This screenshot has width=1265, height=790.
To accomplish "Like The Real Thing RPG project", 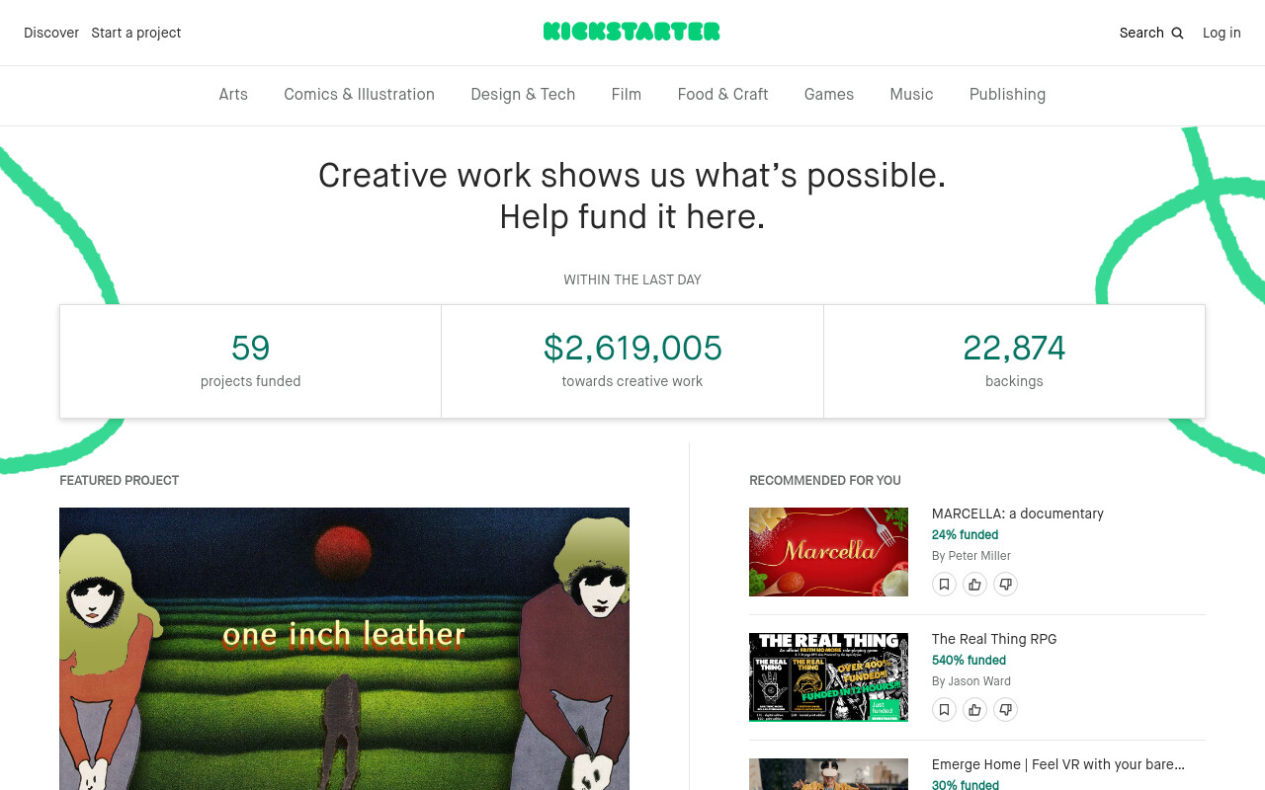I will point(974,710).
